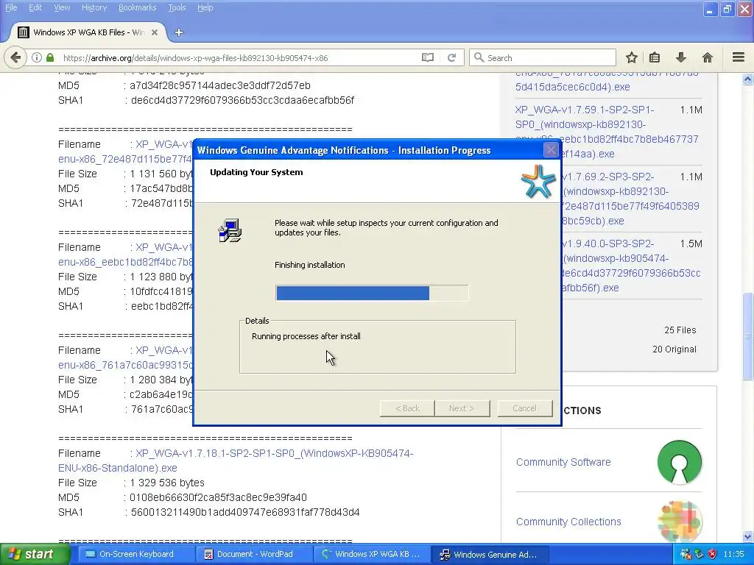Open the Community Software collection link
Screen dimensions: 754x565
click(x=563, y=462)
